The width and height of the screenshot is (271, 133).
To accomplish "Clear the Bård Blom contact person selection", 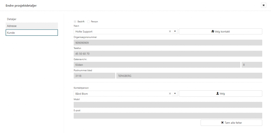I will coord(170,94).
